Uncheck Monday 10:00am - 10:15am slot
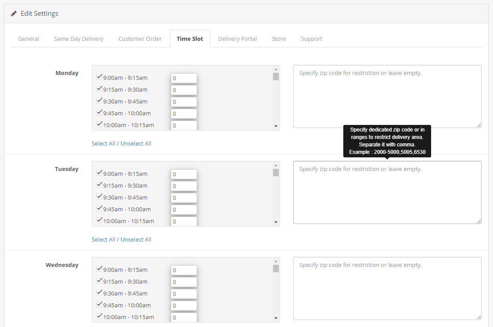 coord(99,124)
